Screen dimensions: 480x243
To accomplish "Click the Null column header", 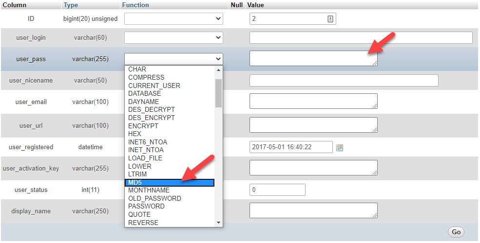I will tap(237, 5).
